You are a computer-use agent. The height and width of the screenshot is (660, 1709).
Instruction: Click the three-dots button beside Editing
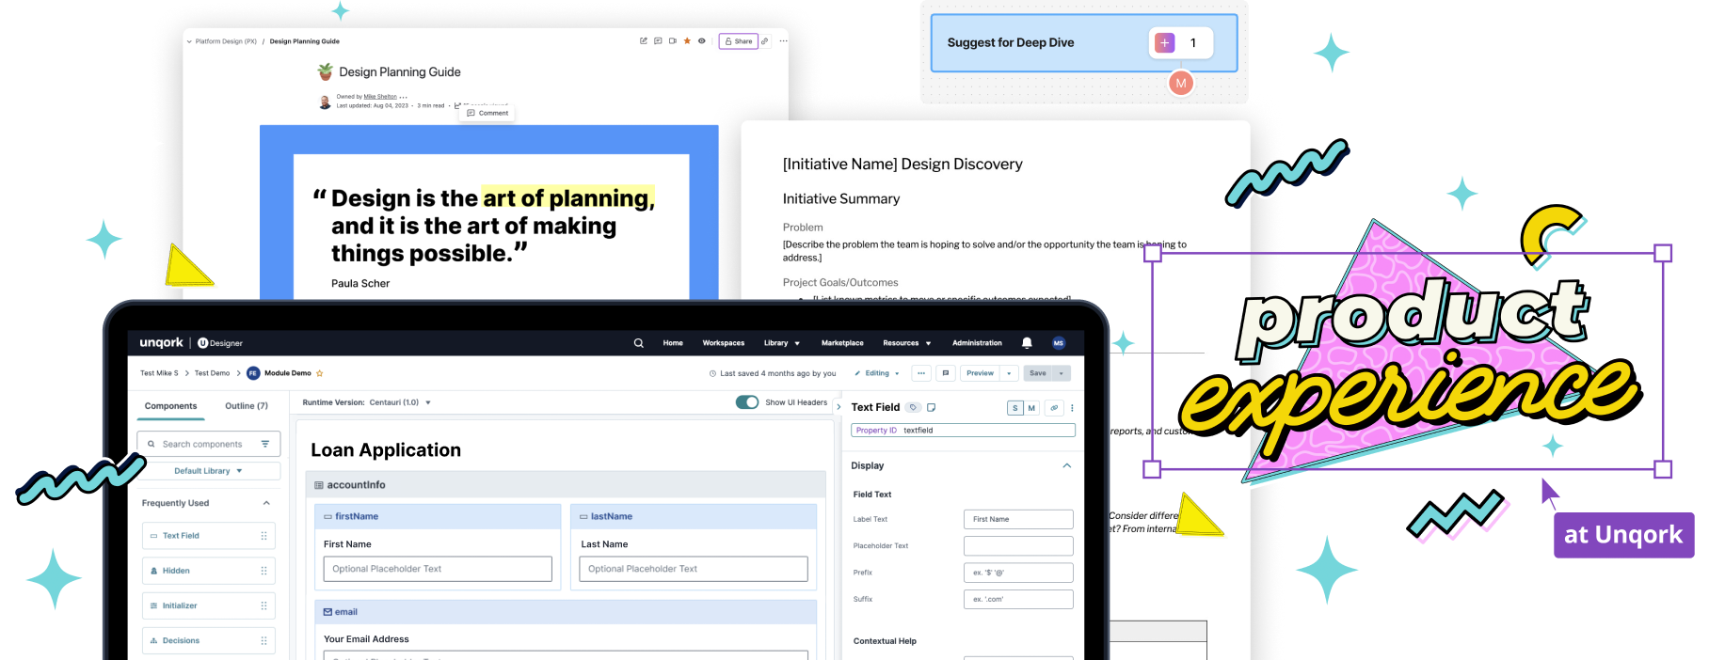click(921, 373)
